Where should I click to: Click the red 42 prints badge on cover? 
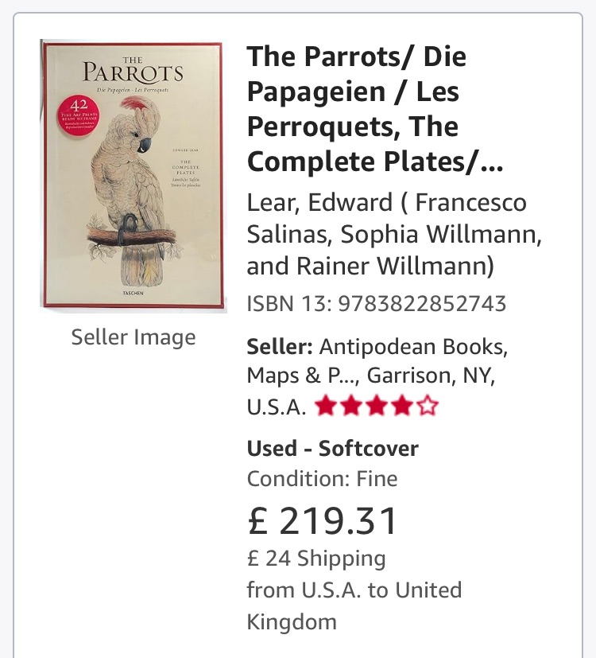79,113
